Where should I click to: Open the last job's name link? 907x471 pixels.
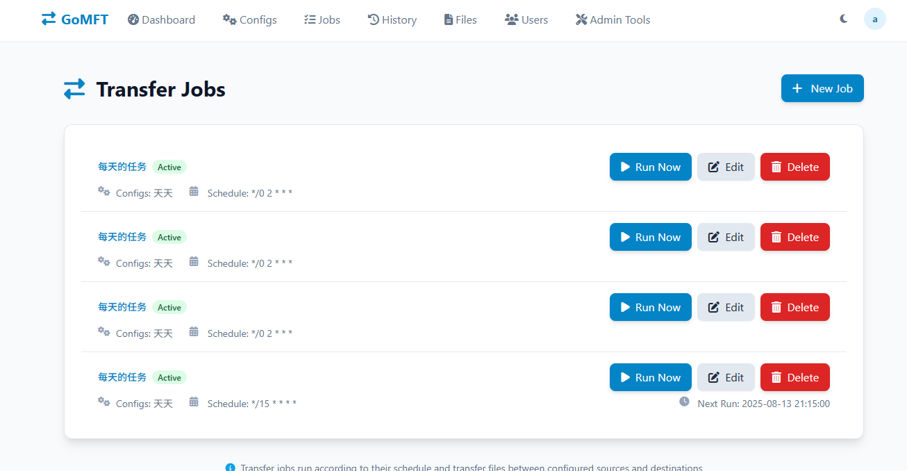coord(122,377)
